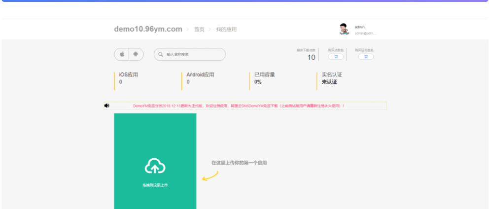This screenshot has height=209, width=489.
Task: Open the demo10.96ym.com site title link
Action: (x=148, y=29)
